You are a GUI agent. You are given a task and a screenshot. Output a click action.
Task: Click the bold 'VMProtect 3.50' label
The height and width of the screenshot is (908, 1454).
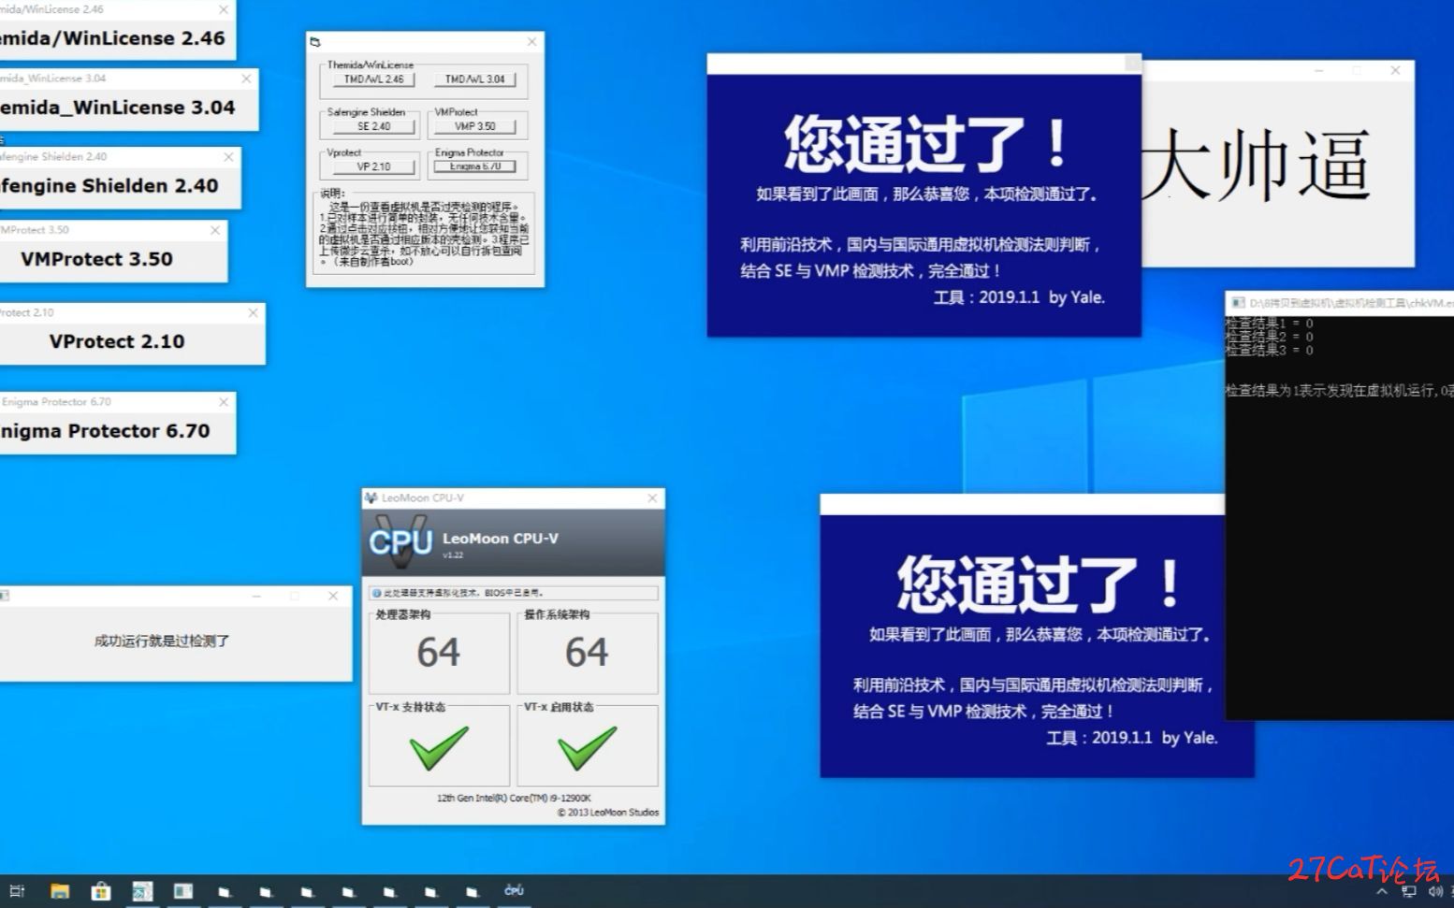click(x=96, y=259)
